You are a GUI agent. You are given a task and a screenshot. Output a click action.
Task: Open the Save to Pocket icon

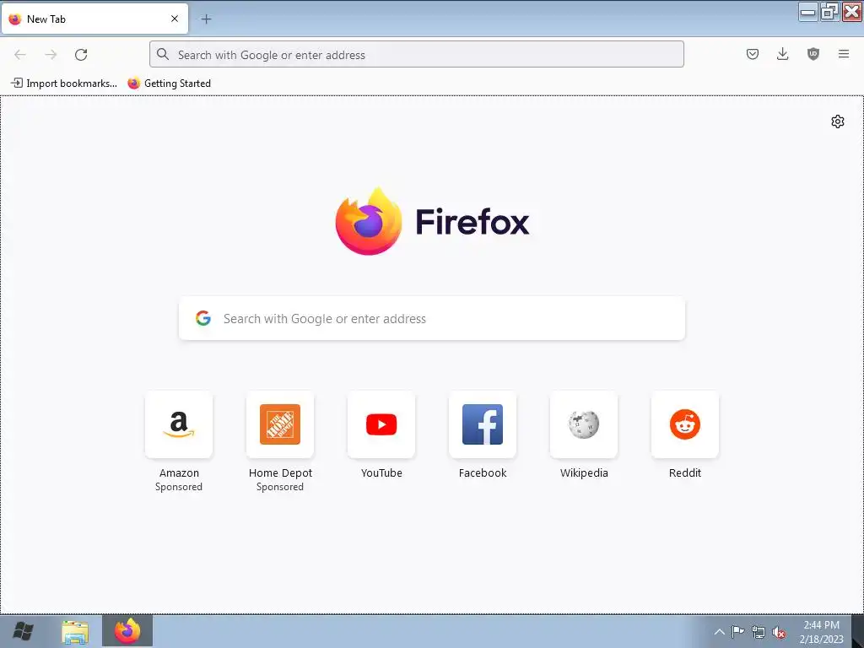coord(752,54)
